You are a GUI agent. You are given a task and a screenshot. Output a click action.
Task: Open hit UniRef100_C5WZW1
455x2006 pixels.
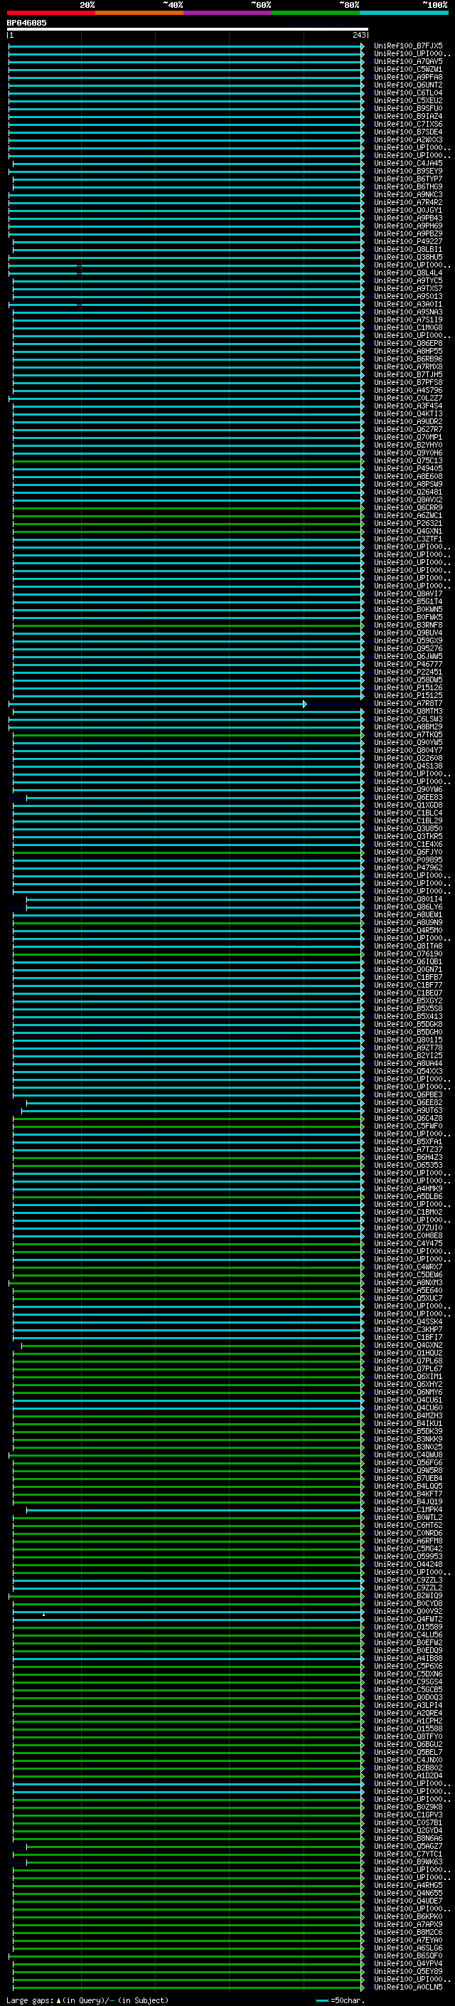(x=408, y=69)
